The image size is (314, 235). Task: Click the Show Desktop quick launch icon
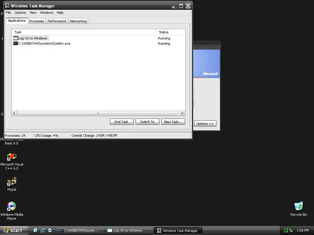click(x=36, y=230)
